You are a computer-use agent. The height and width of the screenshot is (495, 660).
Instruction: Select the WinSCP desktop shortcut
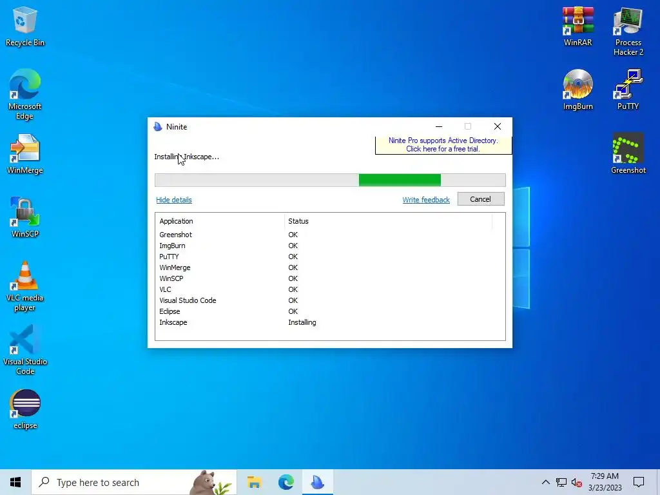pos(25,218)
